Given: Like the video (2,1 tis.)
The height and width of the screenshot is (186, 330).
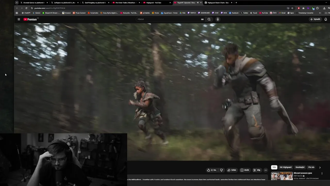Looking at the screenshot, I should [x=212, y=170].
